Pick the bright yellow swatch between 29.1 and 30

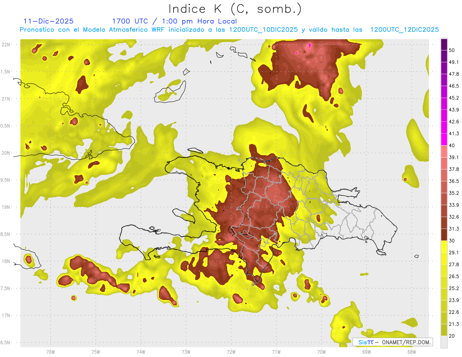(444, 246)
